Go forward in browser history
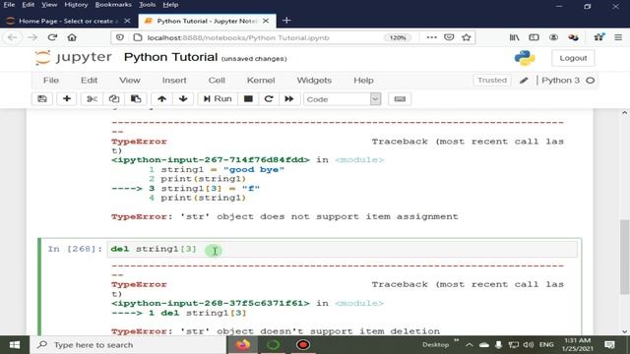 click(32, 37)
